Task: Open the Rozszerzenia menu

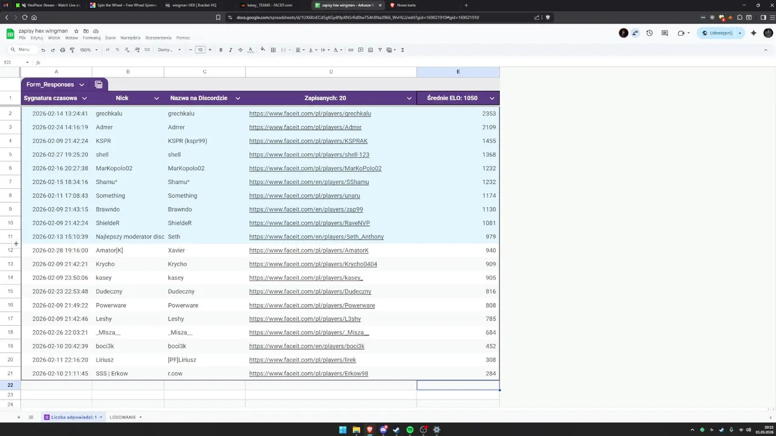Action: pyautogui.click(x=158, y=38)
